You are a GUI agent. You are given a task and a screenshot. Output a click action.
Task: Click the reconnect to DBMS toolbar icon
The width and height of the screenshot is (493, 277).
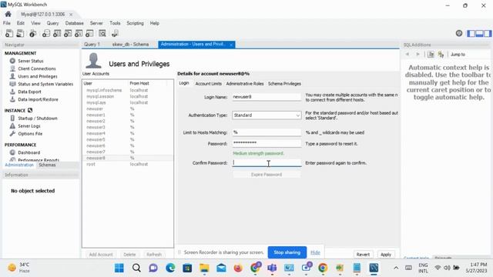pos(115,33)
